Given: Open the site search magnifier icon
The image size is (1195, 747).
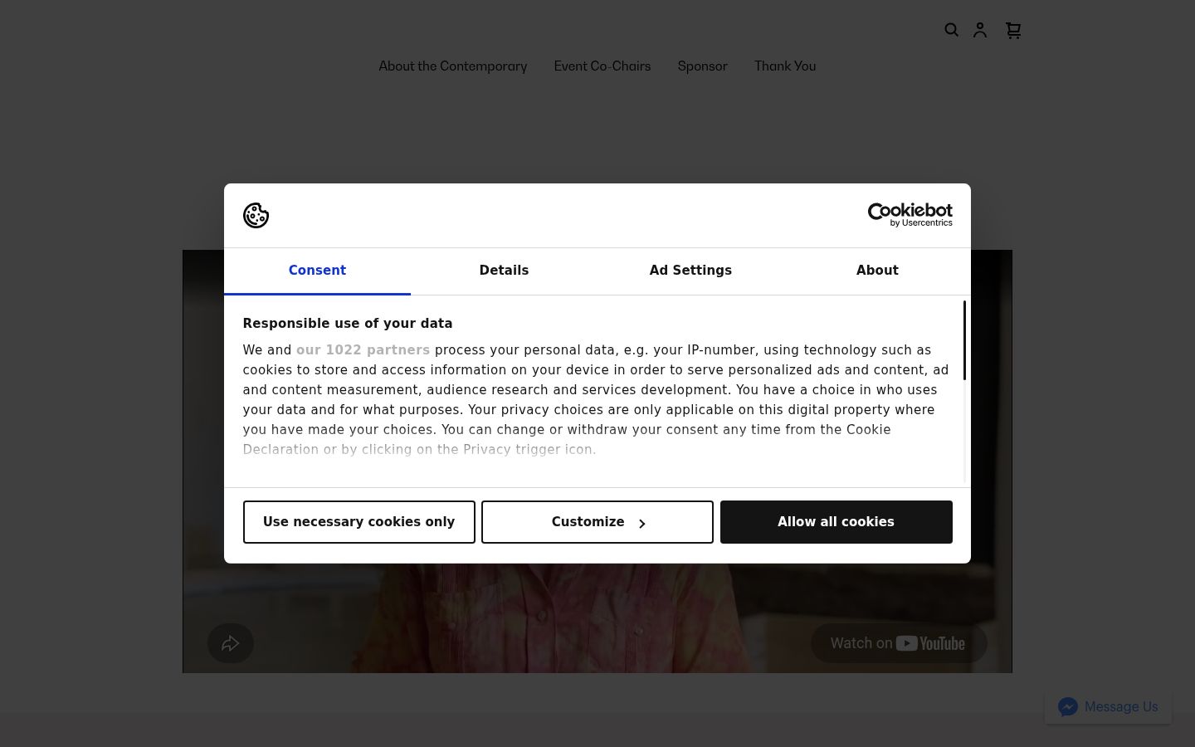Looking at the screenshot, I should [x=952, y=30].
